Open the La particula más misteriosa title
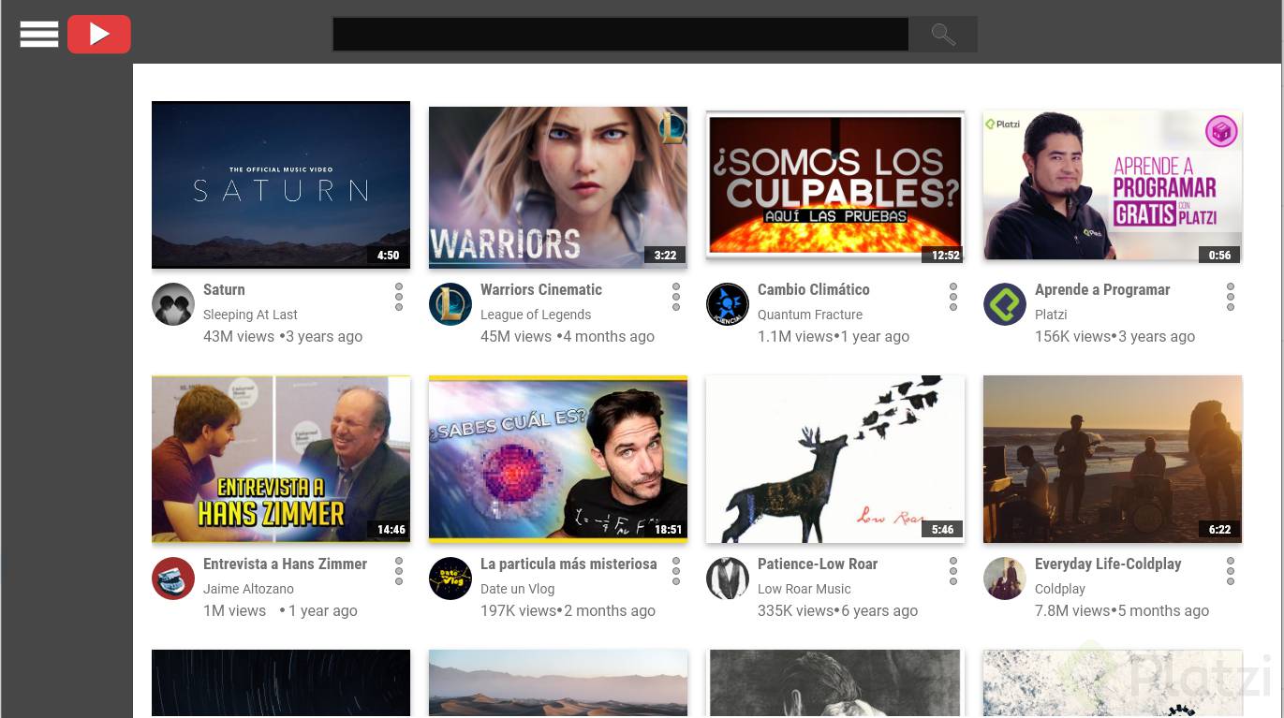1284x718 pixels. (x=568, y=564)
